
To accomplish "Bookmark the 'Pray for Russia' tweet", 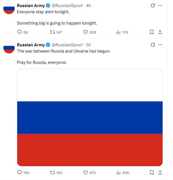I will (x=152, y=173).
